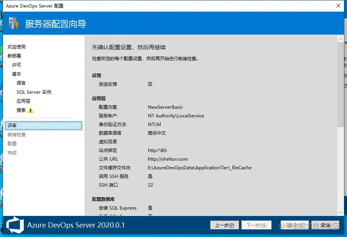This screenshot has height=237, width=347.
Task: Click the 取消 button
Action: click(x=325, y=225)
